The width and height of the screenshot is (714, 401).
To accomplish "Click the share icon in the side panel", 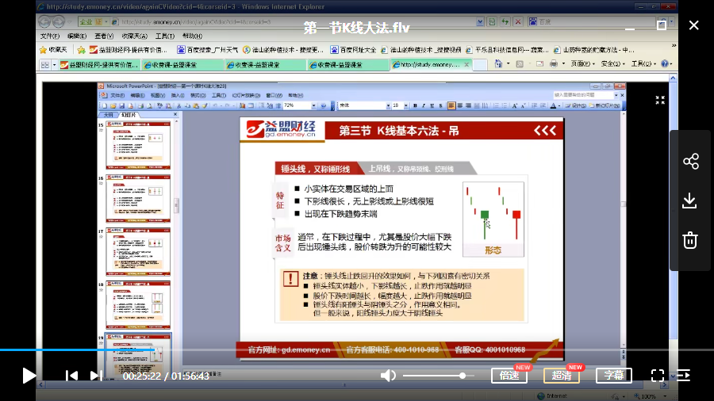I will (690, 162).
